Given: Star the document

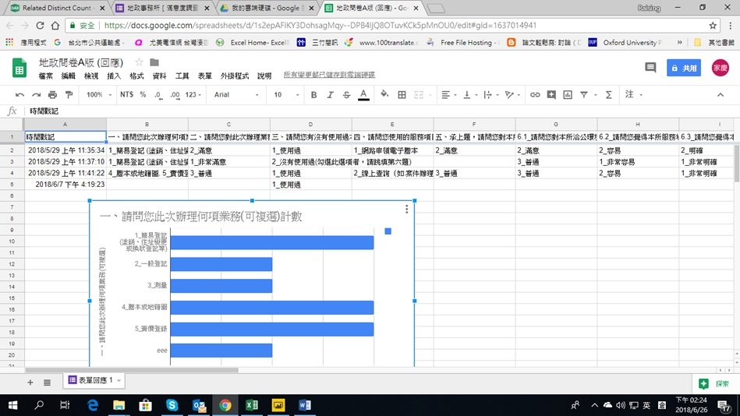Looking at the screenshot, I should (x=139, y=62).
